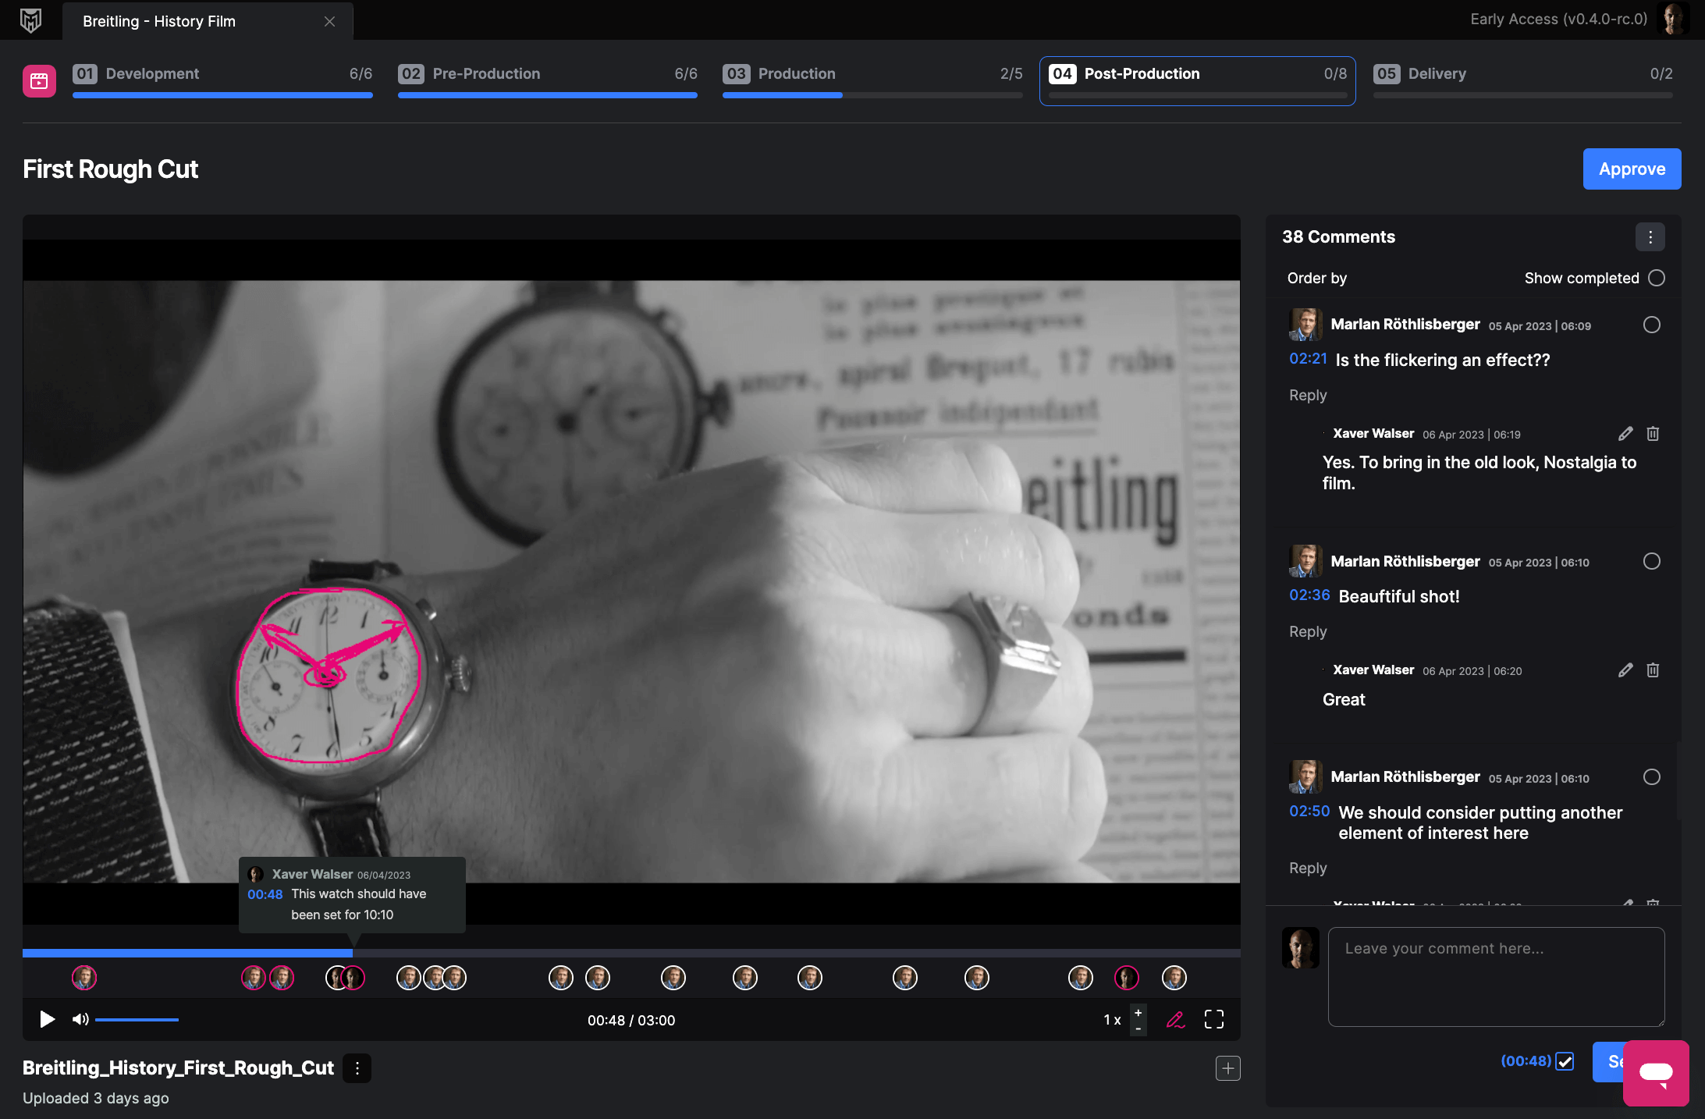
Task: Enter fullscreen video mode
Action: click(x=1213, y=1019)
